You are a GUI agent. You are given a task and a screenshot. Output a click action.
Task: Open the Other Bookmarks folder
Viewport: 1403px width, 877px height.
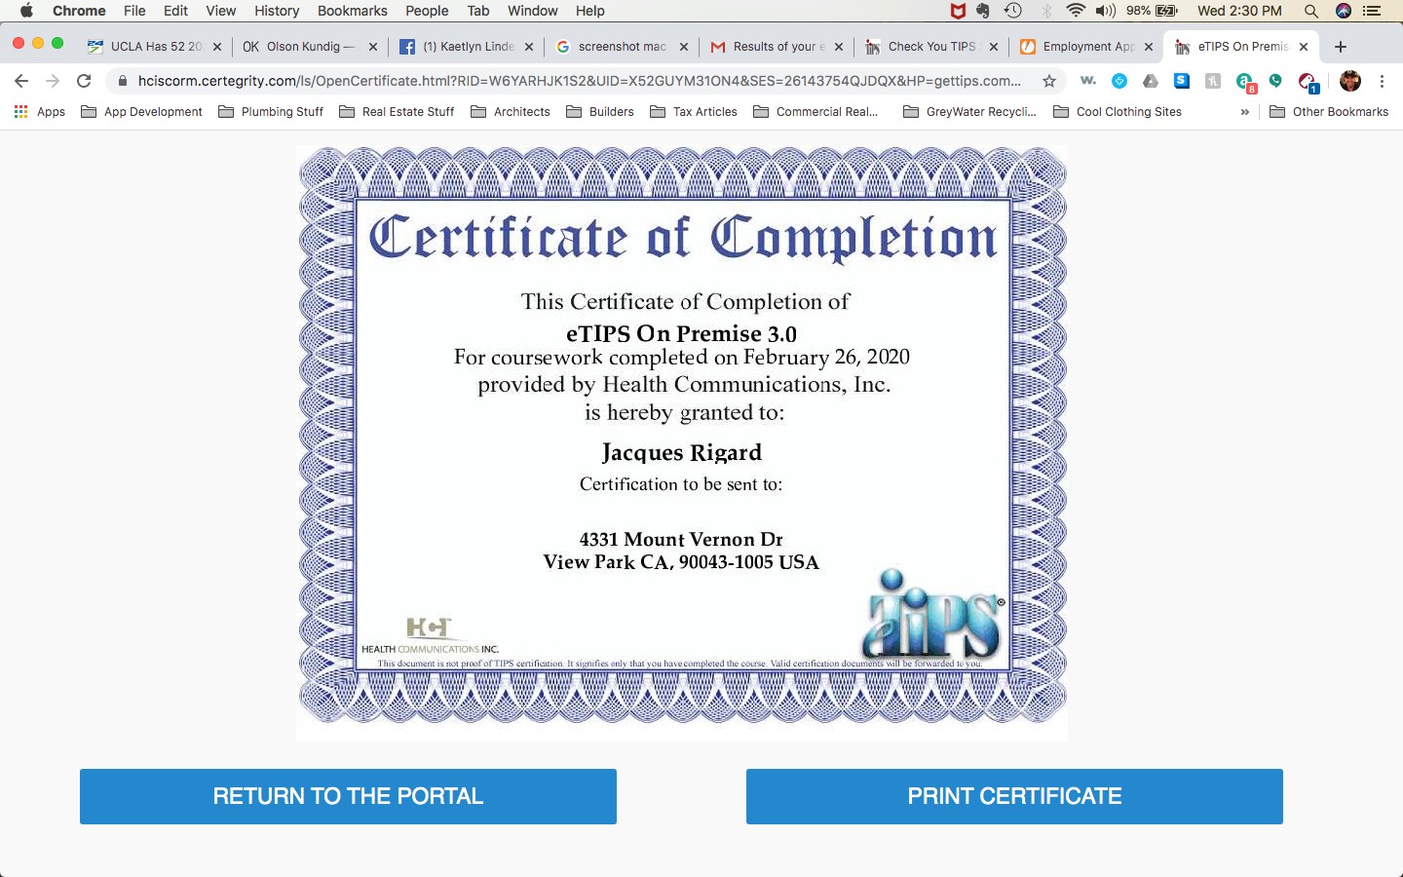[x=1329, y=112]
